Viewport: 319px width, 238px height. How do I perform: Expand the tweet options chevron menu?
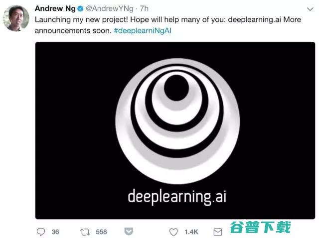click(x=310, y=9)
